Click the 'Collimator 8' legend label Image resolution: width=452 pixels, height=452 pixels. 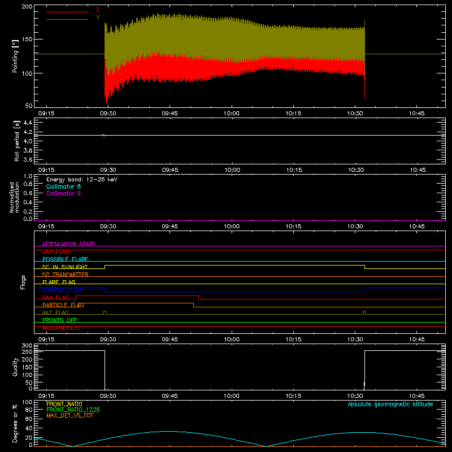[63, 186]
